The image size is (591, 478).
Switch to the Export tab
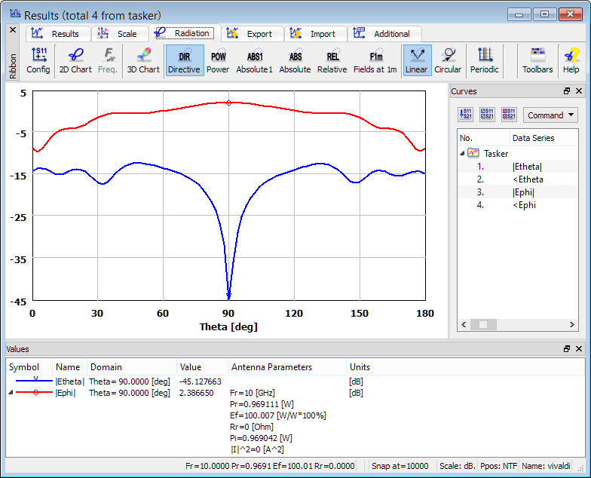pyautogui.click(x=253, y=34)
